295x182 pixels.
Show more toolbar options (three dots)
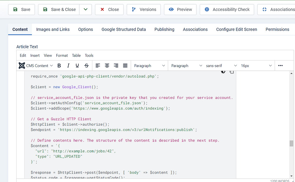tap(280, 65)
